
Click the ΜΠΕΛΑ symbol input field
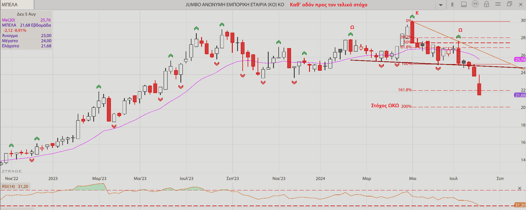17,5
